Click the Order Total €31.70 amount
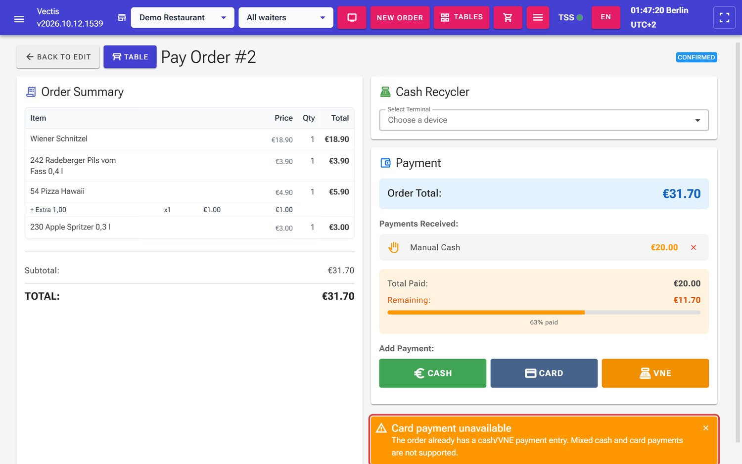This screenshot has height=464, width=742. pos(682,194)
